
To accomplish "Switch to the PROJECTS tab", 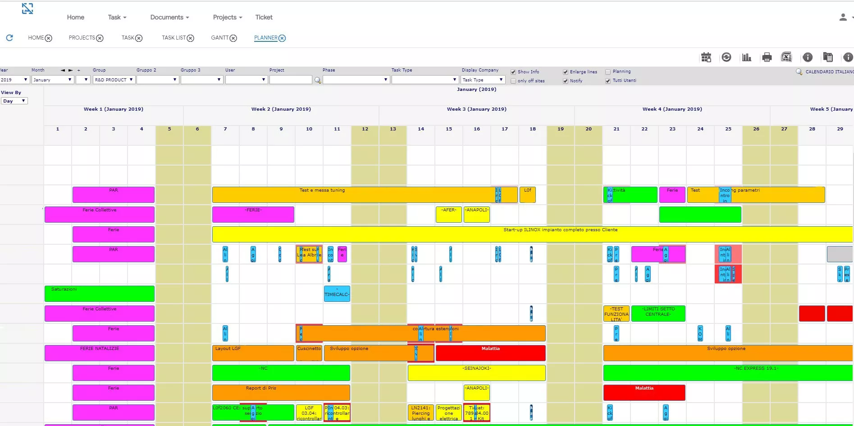I will (x=82, y=38).
